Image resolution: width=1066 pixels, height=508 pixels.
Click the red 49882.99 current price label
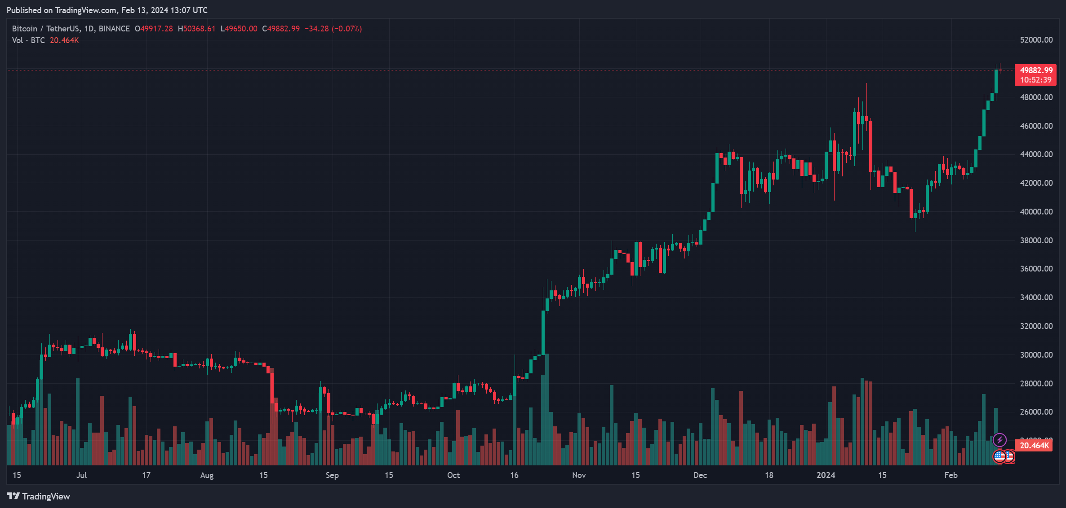click(x=1036, y=70)
